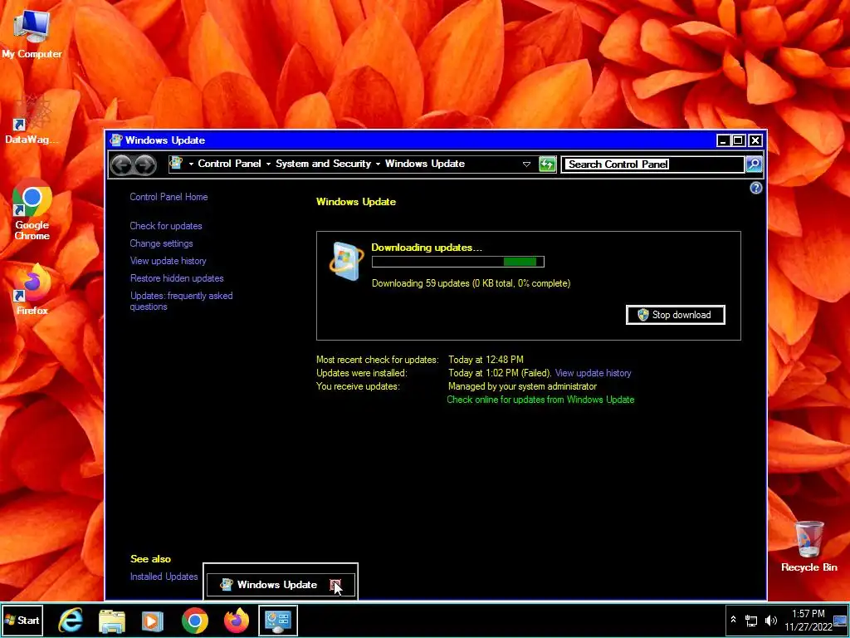Click Check online for updates from Windows Update
This screenshot has height=638, width=850.
click(x=540, y=400)
